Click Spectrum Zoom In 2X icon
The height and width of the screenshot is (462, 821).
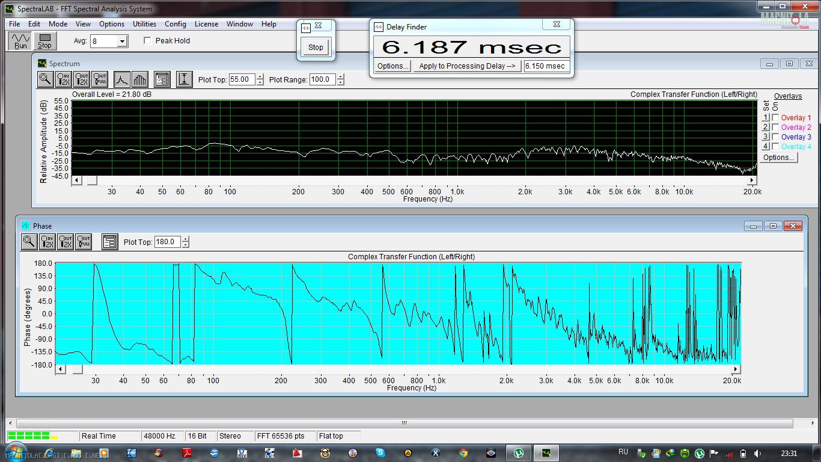64,79
